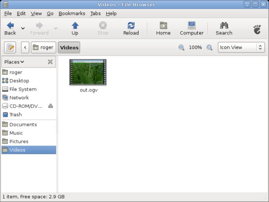Click the out.ogv file name
Viewport: 269px width, 202px height.
(89, 90)
